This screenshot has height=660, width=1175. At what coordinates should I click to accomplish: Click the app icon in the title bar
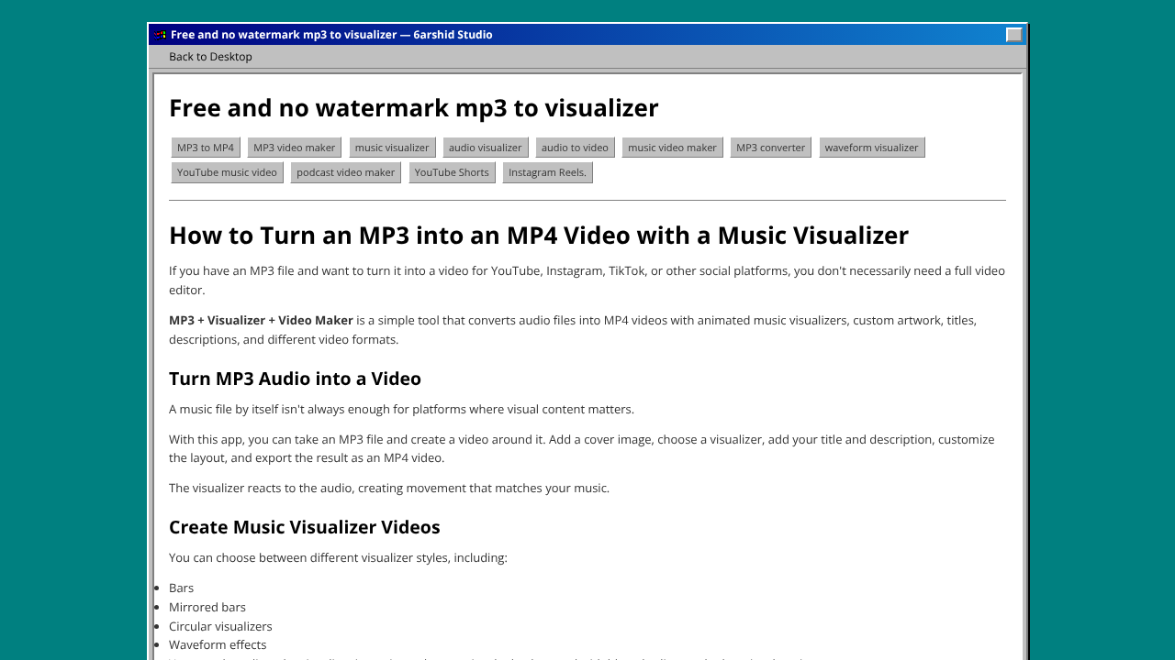[x=160, y=35]
